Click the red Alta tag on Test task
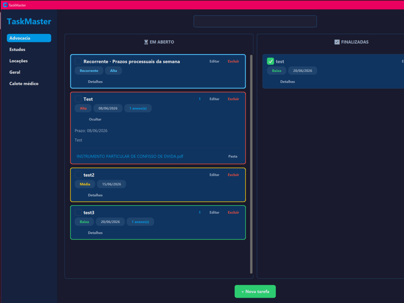The image size is (404, 303). click(83, 108)
